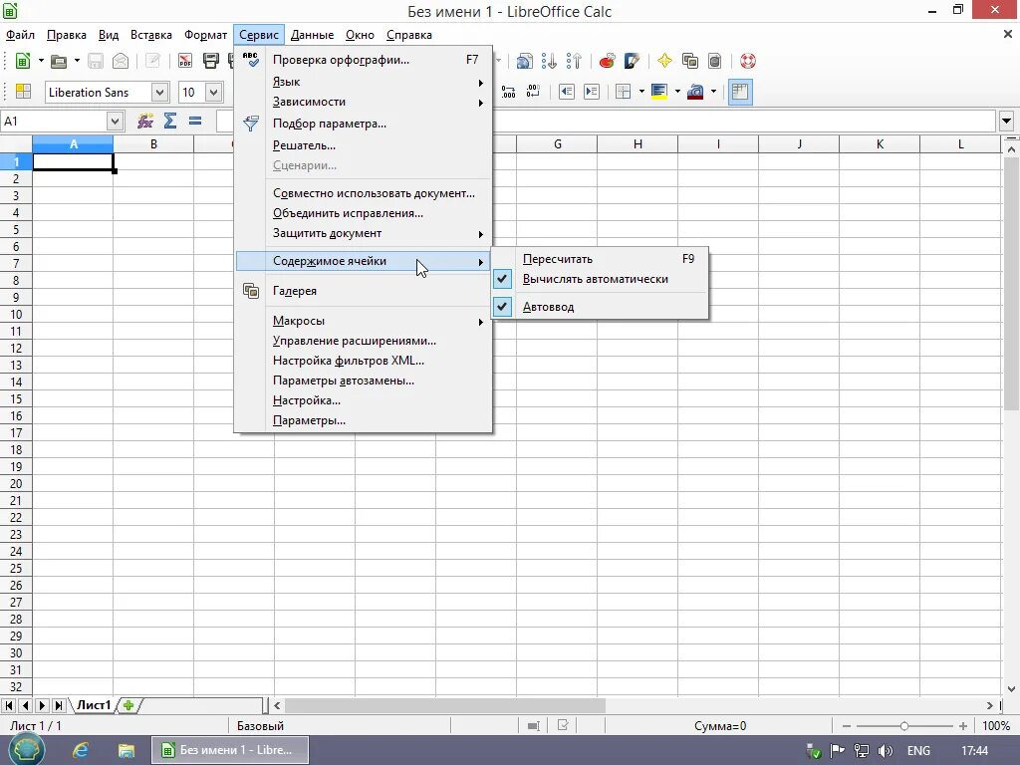The width and height of the screenshot is (1020, 765).
Task: Choose Параметры… in the Сервис menu
Action: pos(364,421)
